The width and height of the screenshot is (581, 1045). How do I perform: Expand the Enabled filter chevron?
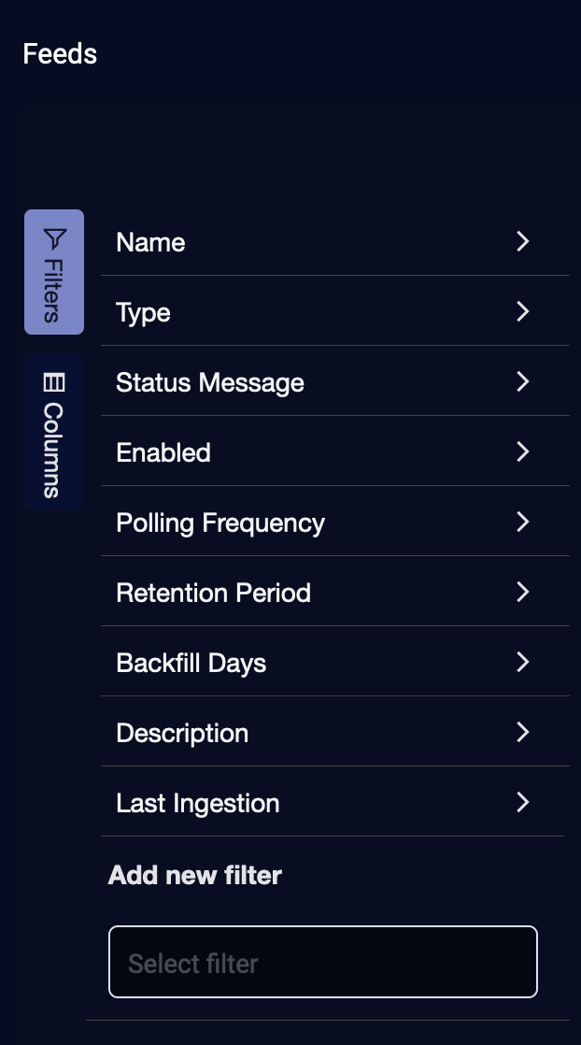click(x=522, y=452)
